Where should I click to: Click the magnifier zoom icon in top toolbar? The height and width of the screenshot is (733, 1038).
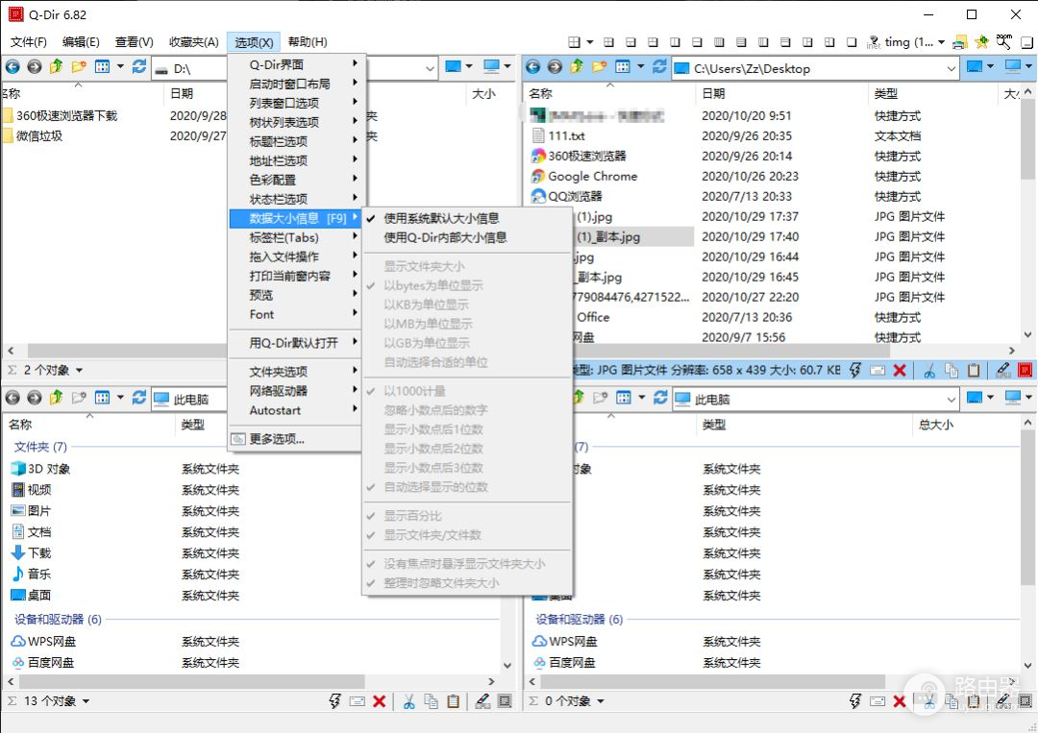[x=1004, y=41]
